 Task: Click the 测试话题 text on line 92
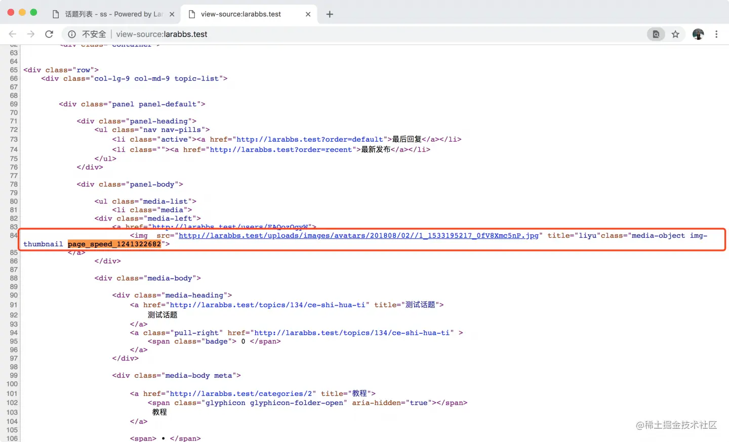163,315
